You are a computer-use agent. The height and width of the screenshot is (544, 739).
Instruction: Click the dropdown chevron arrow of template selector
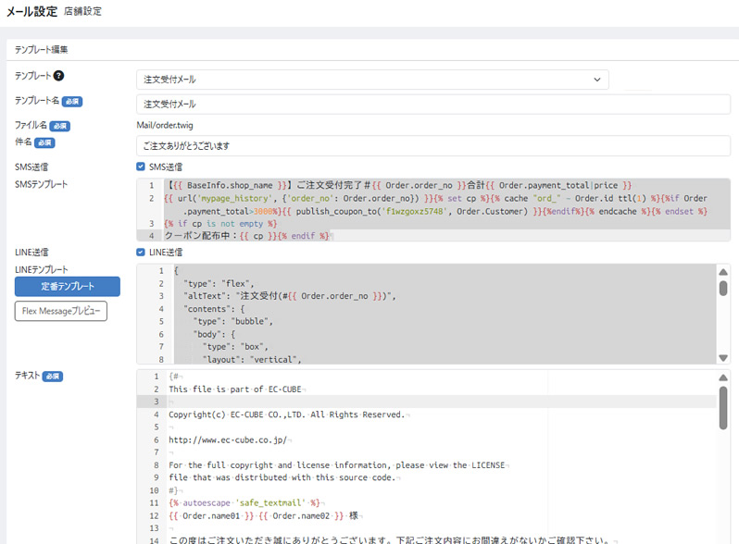coord(596,80)
